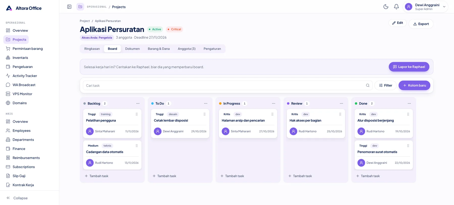Click the Subscriptions card icon
The width and height of the screenshot is (454, 205).
pyautogui.click(x=8, y=167)
